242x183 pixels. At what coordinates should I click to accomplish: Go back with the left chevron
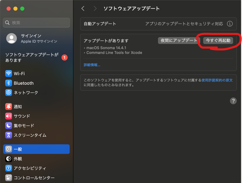(83, 8)
